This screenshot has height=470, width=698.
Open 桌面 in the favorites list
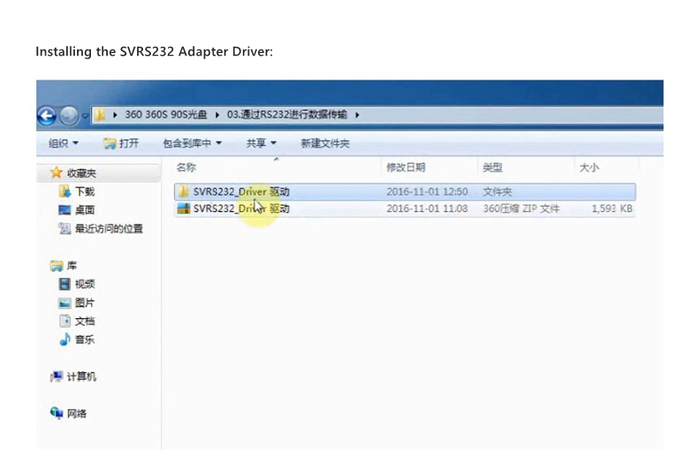85,209
